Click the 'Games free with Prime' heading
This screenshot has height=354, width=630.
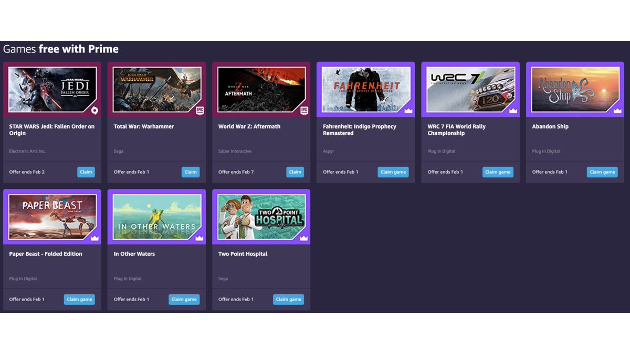click(x=61, y=49)
